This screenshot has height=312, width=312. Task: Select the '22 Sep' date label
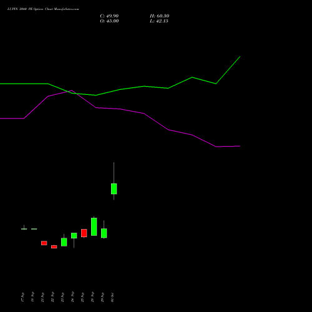(52, 297)
